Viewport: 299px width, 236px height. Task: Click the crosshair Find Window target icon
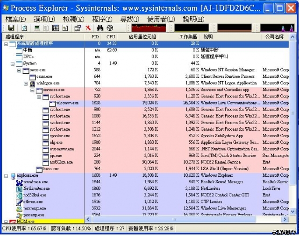(110, 28)
